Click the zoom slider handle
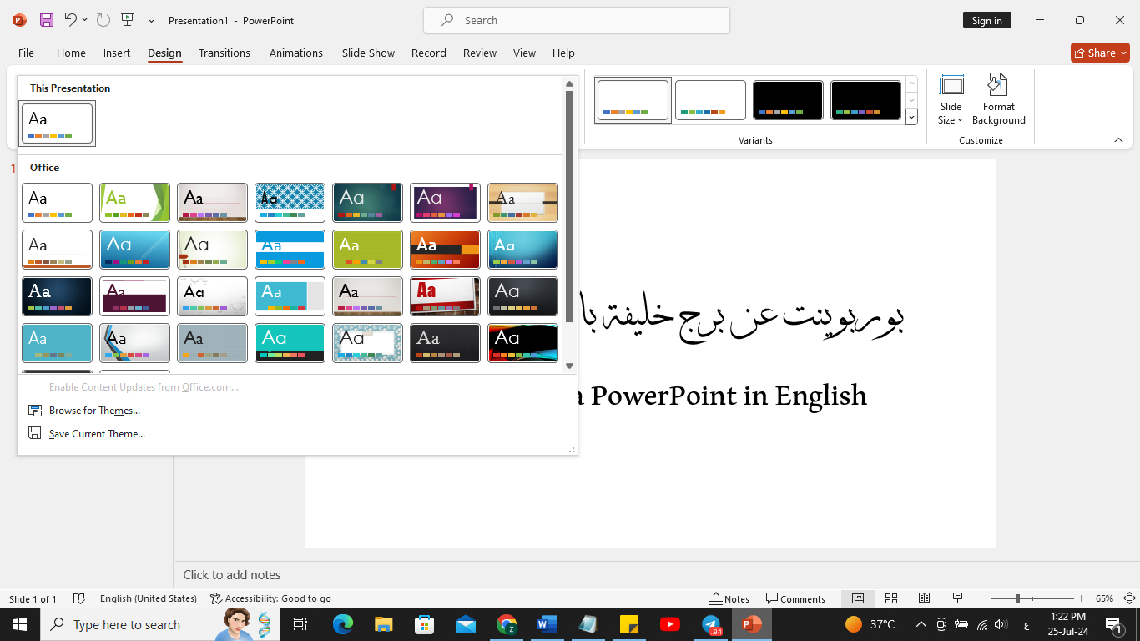The width and height of the screenshot is (1140, 641). coord(1016,598)
